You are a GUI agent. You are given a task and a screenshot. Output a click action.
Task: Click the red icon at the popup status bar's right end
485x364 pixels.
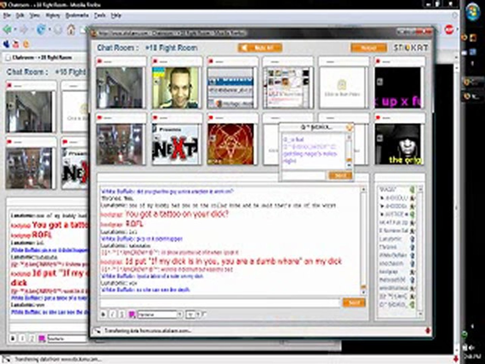[428, 331]
